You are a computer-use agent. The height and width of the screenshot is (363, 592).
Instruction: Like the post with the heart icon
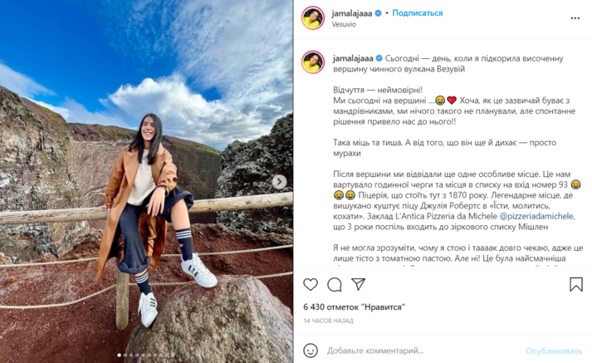click(x=311, y=284)
